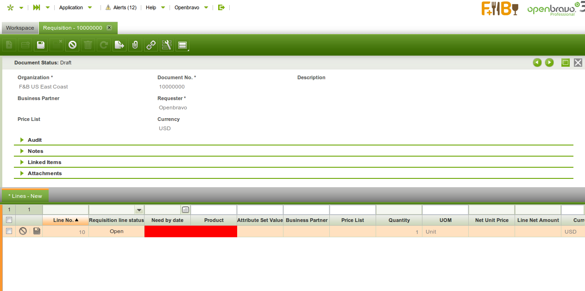Click the toggle form/grid view icon
Viewport: 585px width, 291px height.
click(182, 45)
